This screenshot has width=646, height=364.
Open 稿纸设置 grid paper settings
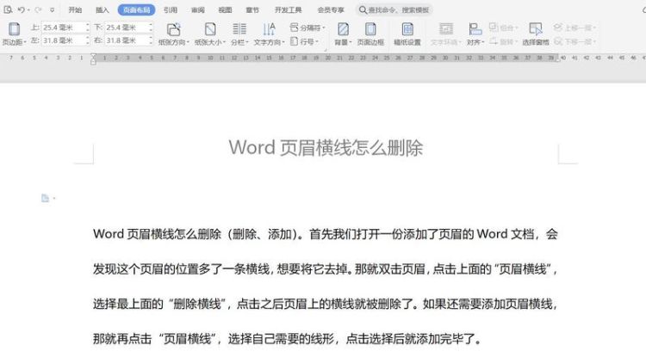(x=407, y=34)
